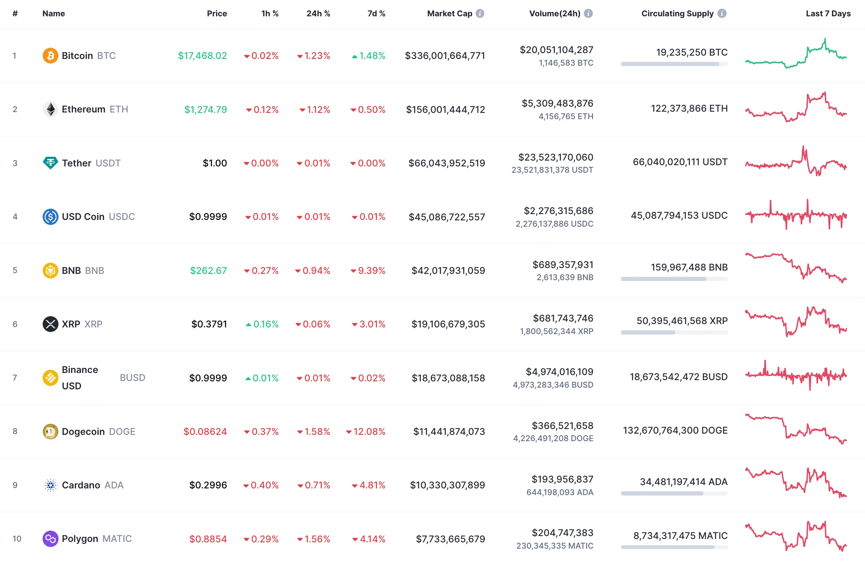Click the XRP coin logo

click(50, 324)
